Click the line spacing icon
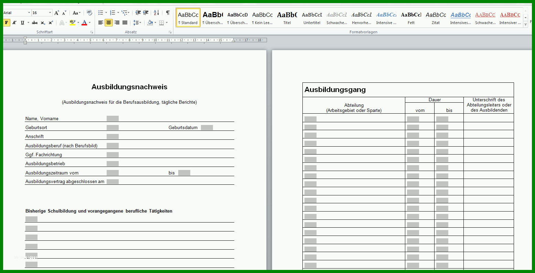 click(136, 23)
